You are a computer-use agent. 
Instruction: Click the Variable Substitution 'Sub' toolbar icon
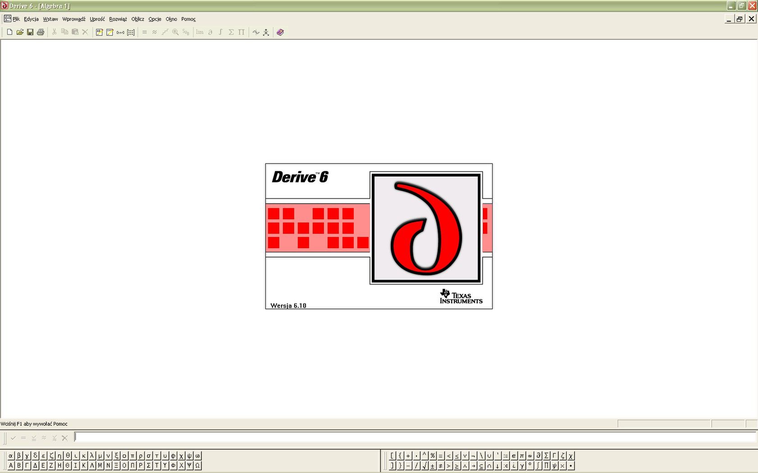(186, 32)
